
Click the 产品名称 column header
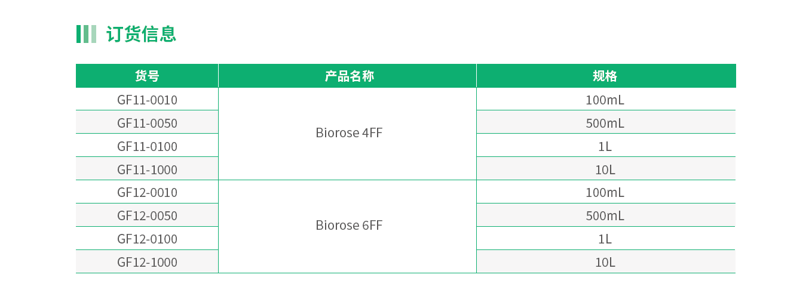(348, 76)
